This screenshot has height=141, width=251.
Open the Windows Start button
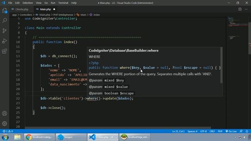tap(5, 137)
